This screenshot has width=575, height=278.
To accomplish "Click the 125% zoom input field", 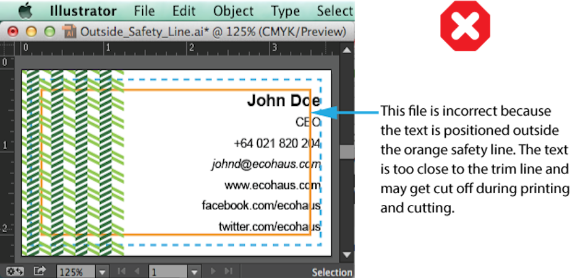I will pyautogui.click(x=76, y=272).
